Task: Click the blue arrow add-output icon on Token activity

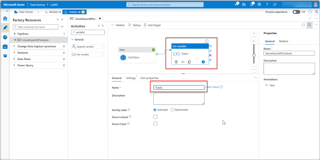Action: [x=203, y=62]
